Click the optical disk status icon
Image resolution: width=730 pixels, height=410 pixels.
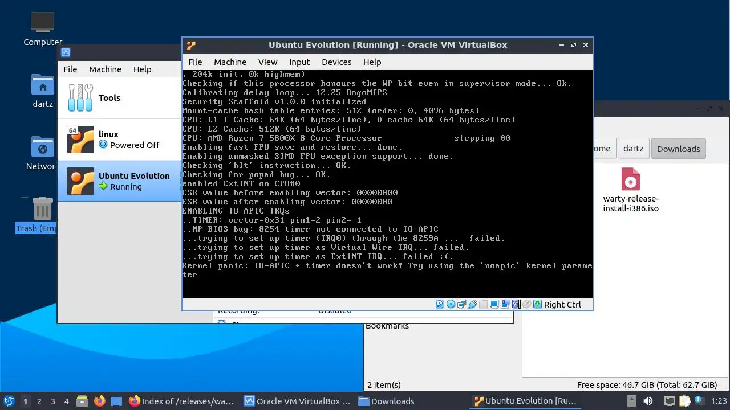tap(451, 304)
